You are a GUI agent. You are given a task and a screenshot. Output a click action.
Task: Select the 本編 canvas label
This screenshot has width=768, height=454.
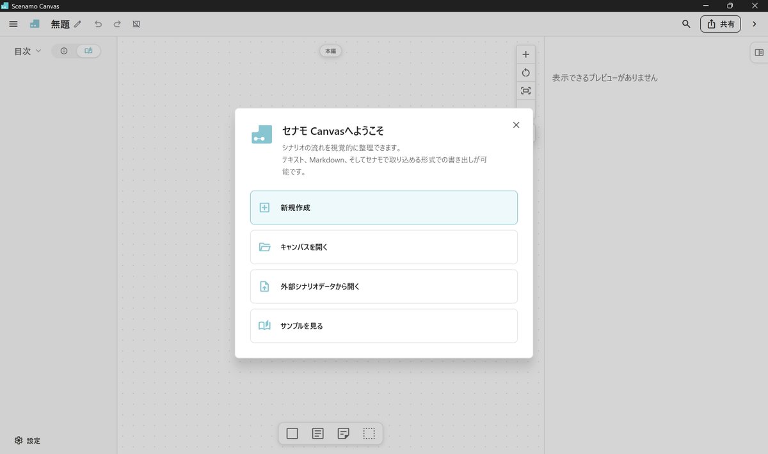(x=330, y=51)
